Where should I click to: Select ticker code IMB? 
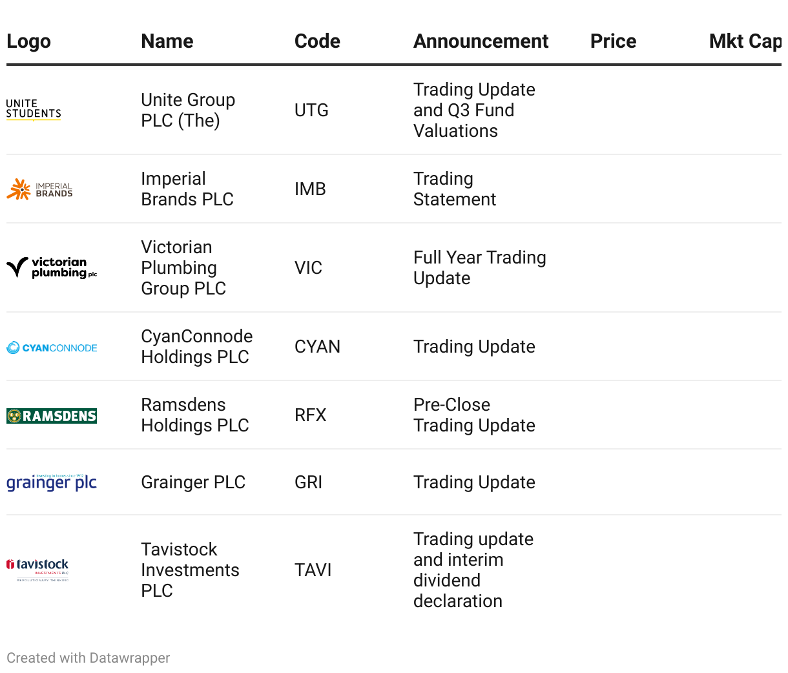[x=310, y=189]
